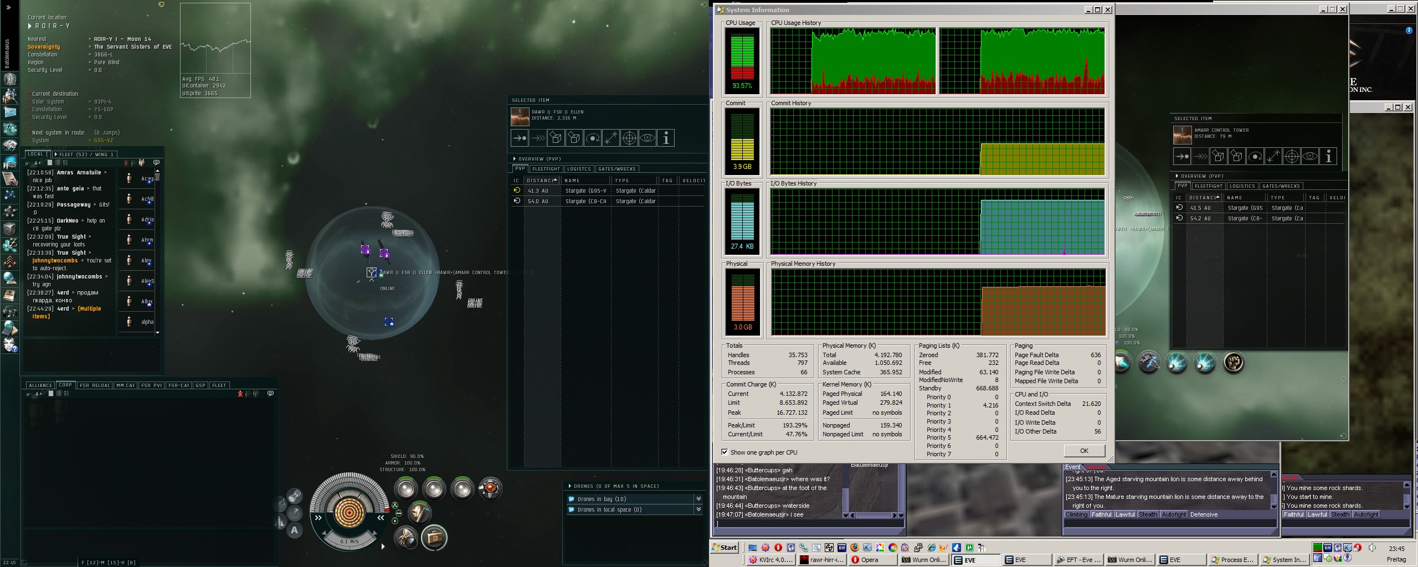Collapse Overview (PVP) arrow in right EVE window
The height and width of the screenshot is (567, 1418).
[x=1177, y=176]
